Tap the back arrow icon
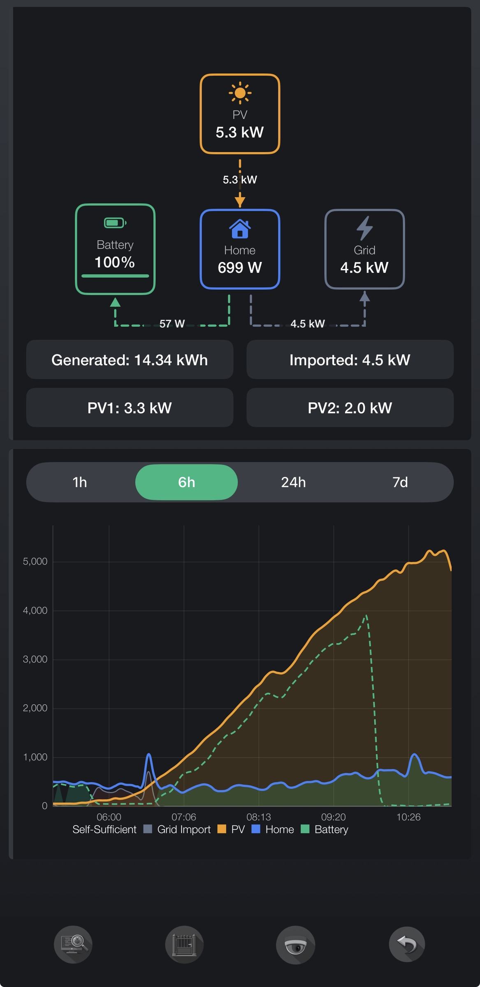This screenshot has height=987, width=480. 407,944
